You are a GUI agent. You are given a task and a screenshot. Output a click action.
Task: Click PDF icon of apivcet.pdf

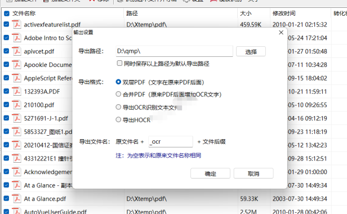click(x=16, y=51)
